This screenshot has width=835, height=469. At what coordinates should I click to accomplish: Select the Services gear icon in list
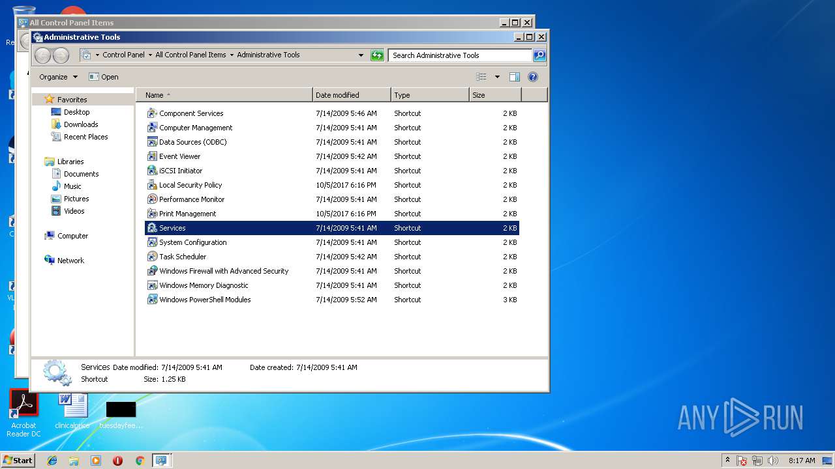(152, 228)
